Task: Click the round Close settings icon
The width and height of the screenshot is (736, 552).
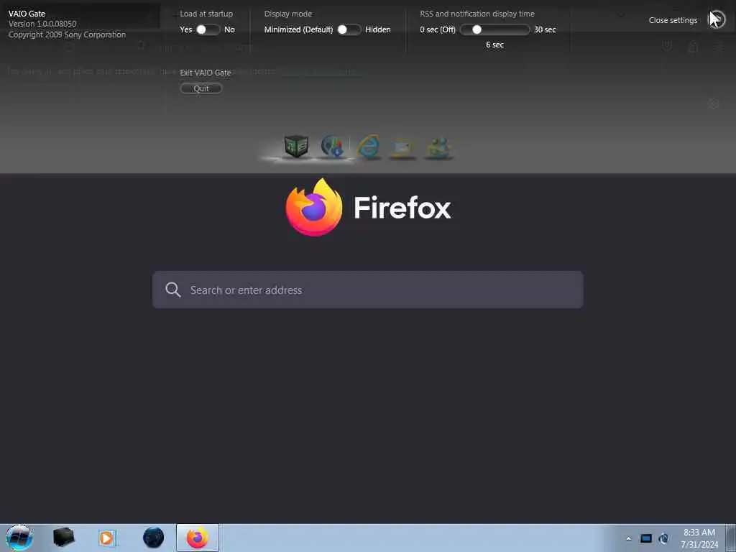Action: coord(717,20)
